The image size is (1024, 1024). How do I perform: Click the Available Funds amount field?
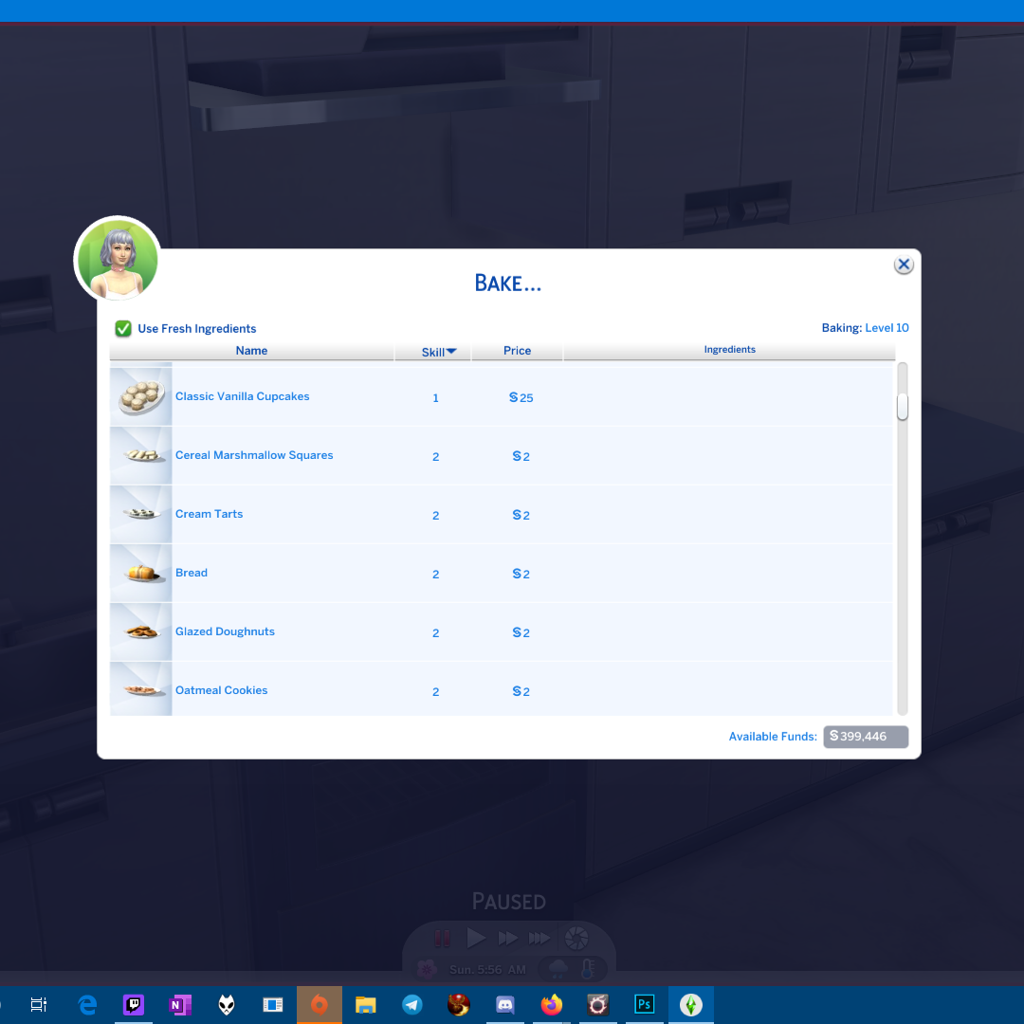866,737
